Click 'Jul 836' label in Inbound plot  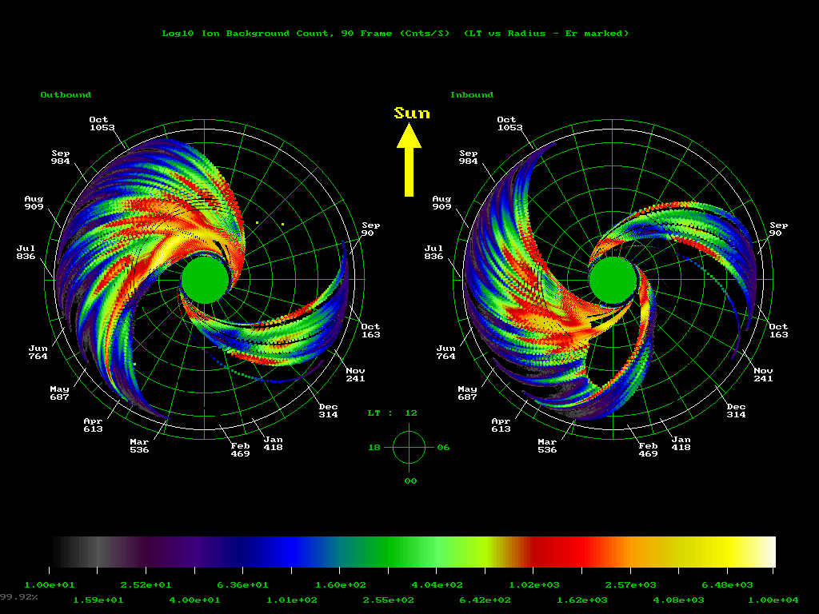(433, 252)
